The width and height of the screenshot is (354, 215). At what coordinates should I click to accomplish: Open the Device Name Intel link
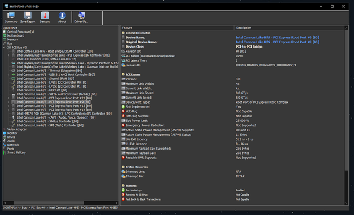tap(277, 37)
